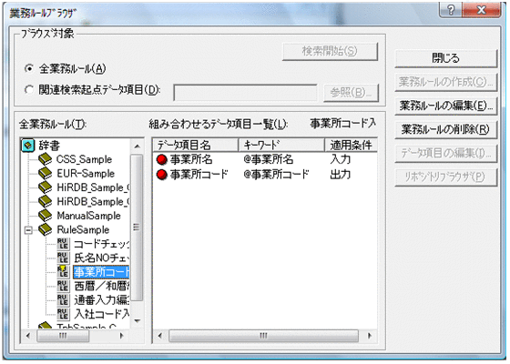Viewport: 510px width, 364px height.
Task: Click the red circle icon for 事業所名
Action: 162,159
